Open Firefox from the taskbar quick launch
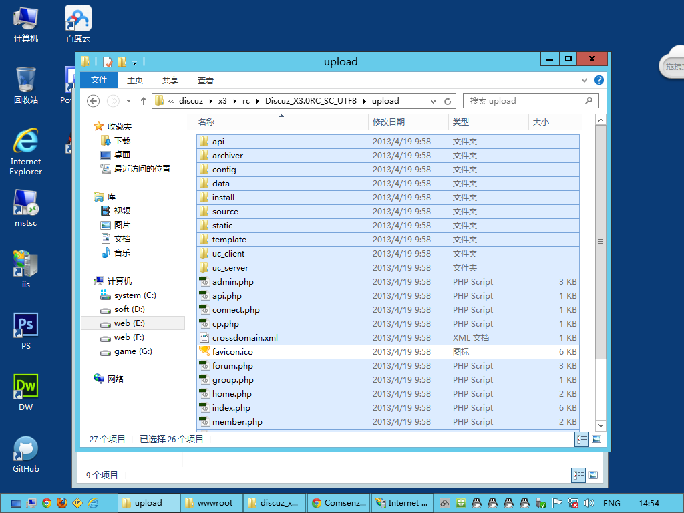 [62, 503]
